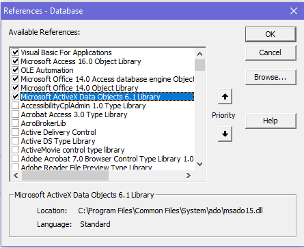Uncheck OLE Automation reference
This screenshot has height=248, width=304.
click(15, 70)
